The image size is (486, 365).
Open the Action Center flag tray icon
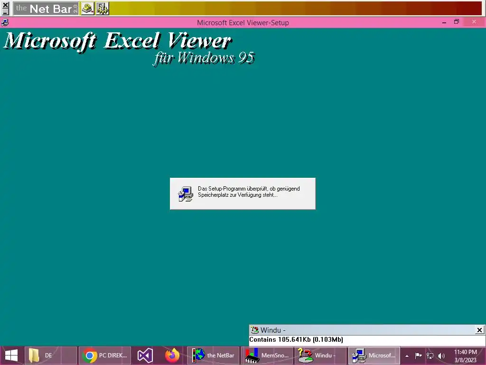coord(418,355)
